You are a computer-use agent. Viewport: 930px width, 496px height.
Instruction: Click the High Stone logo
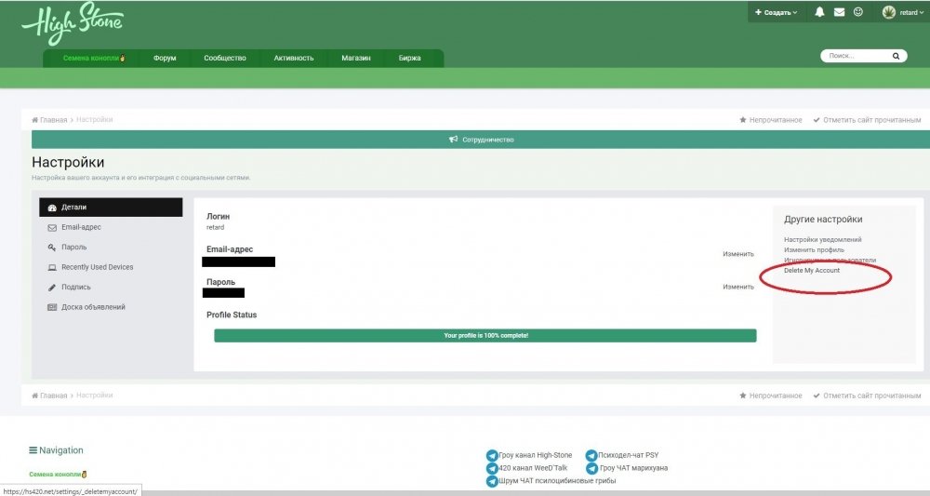[x=73, y=24]
